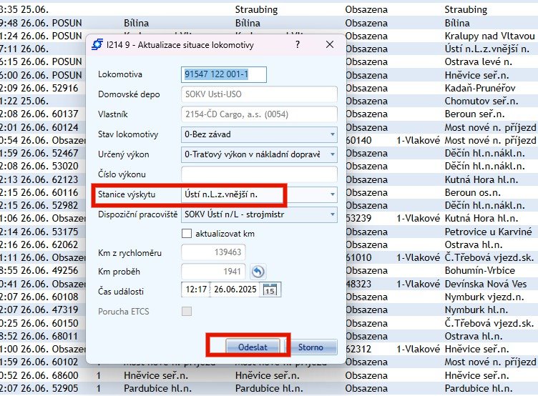
Task: Close the Aktualizace situace lokomotivy dialog
Action: [x=330, y=44]
